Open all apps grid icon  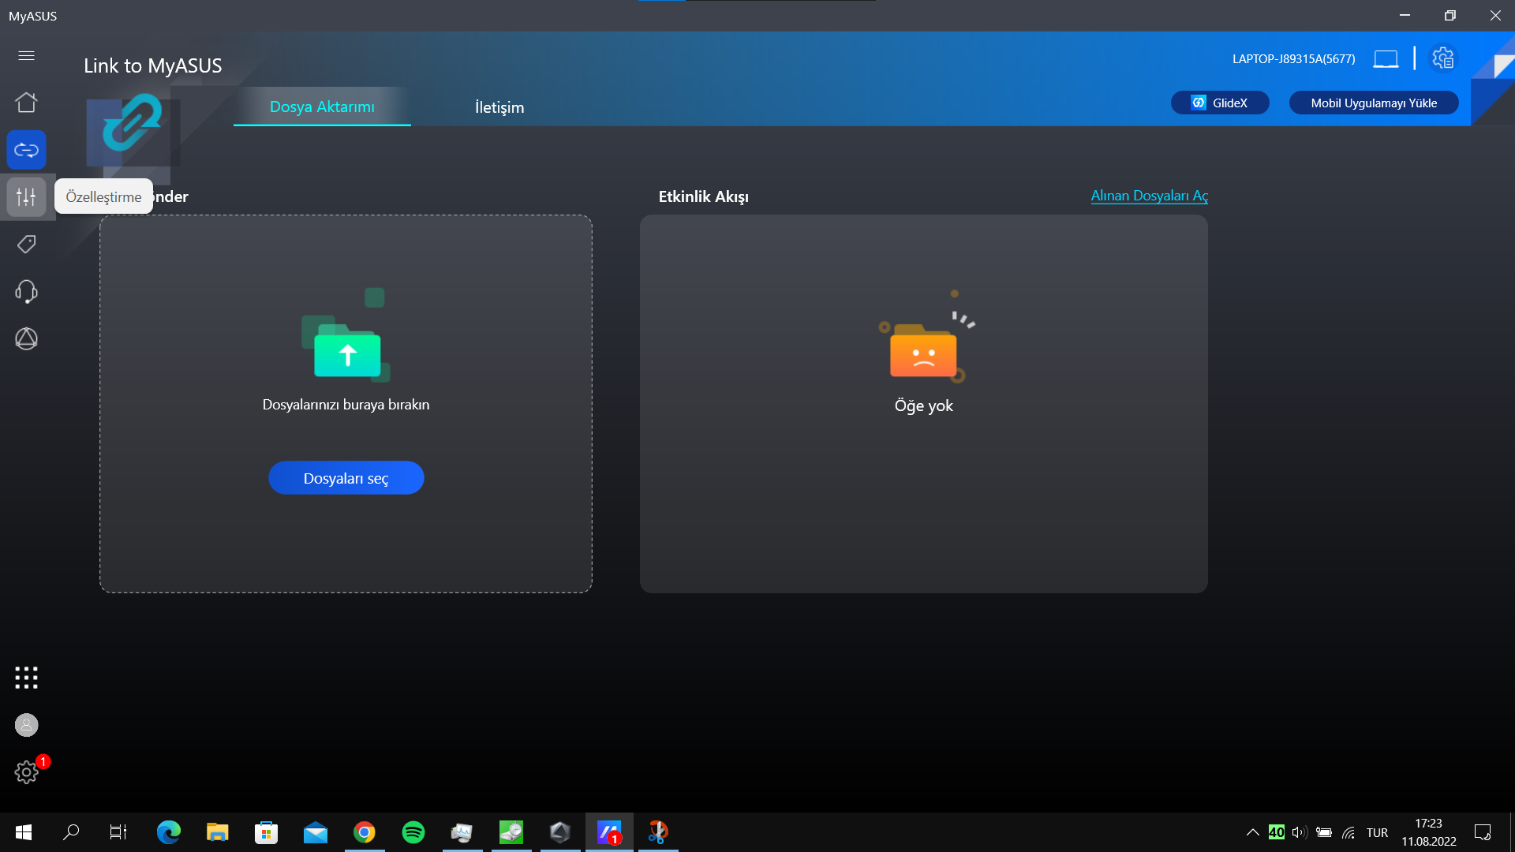[x=26, y=678]
